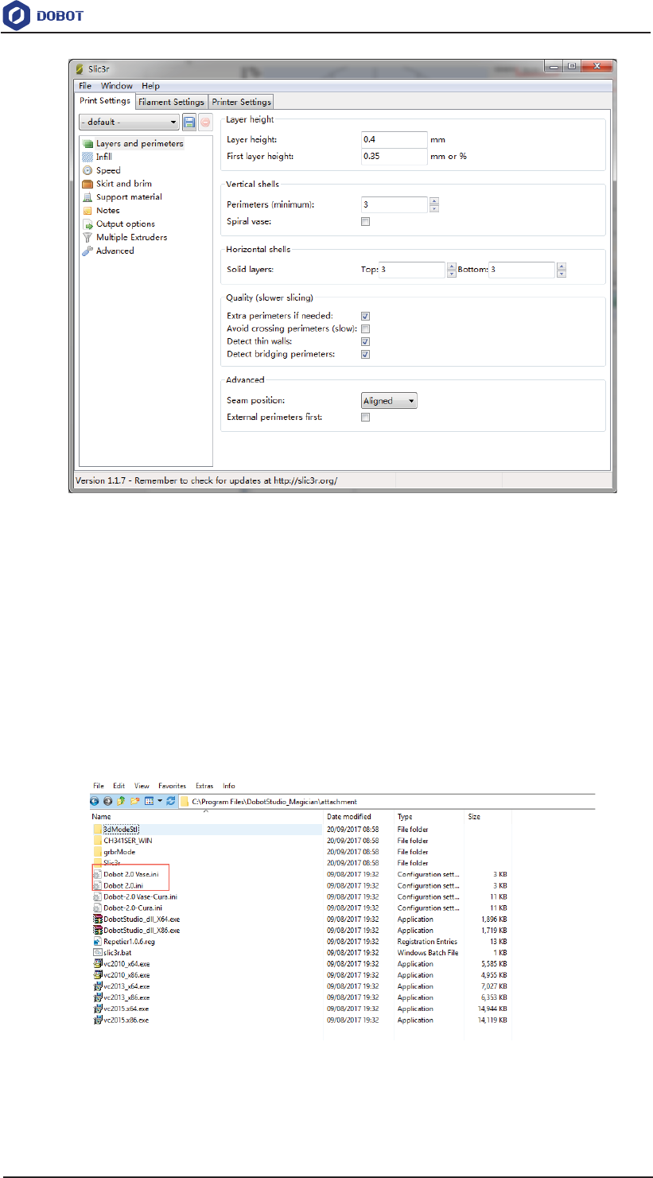Screen dimensions: 653x1178
Task: Select vc2015.x64.exe installer
Action: coord(121,1009)
